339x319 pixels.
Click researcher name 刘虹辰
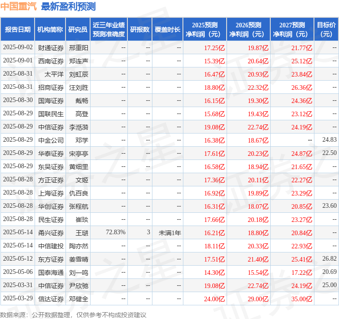click(x=78, y=74)
